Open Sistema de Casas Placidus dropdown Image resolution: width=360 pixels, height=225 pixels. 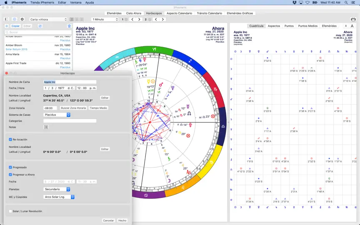[57, 115]
